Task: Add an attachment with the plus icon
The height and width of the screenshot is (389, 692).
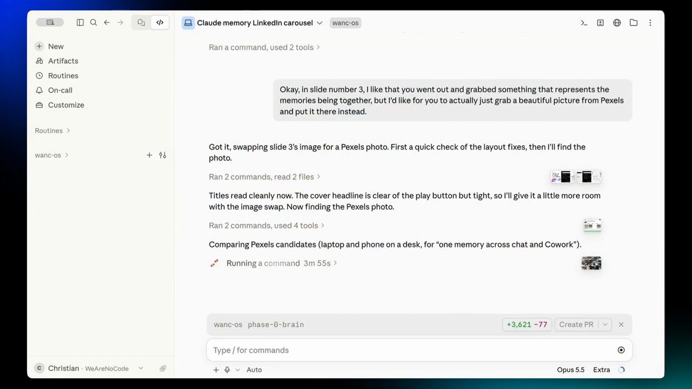Action: (216, 370)
